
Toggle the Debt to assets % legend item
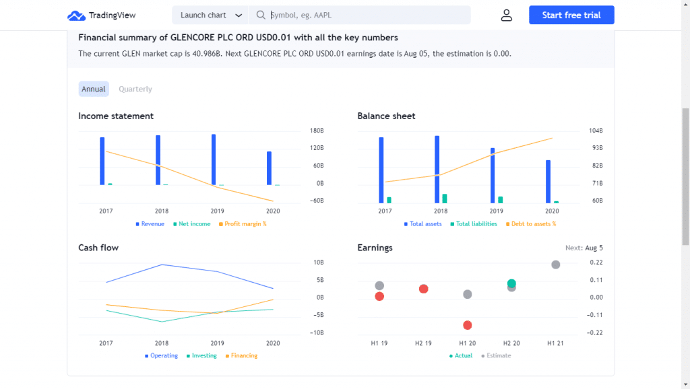[531, 223]
